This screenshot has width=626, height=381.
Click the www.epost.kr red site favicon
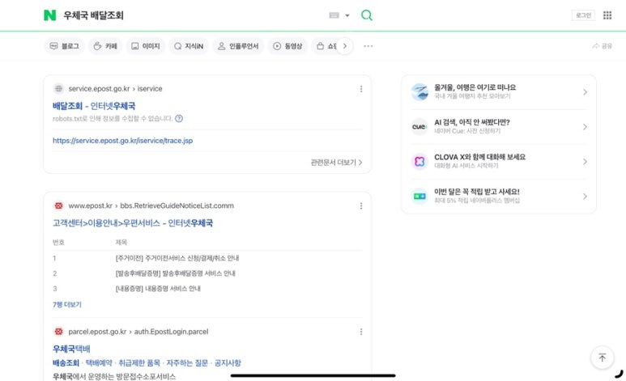(58, 205)
